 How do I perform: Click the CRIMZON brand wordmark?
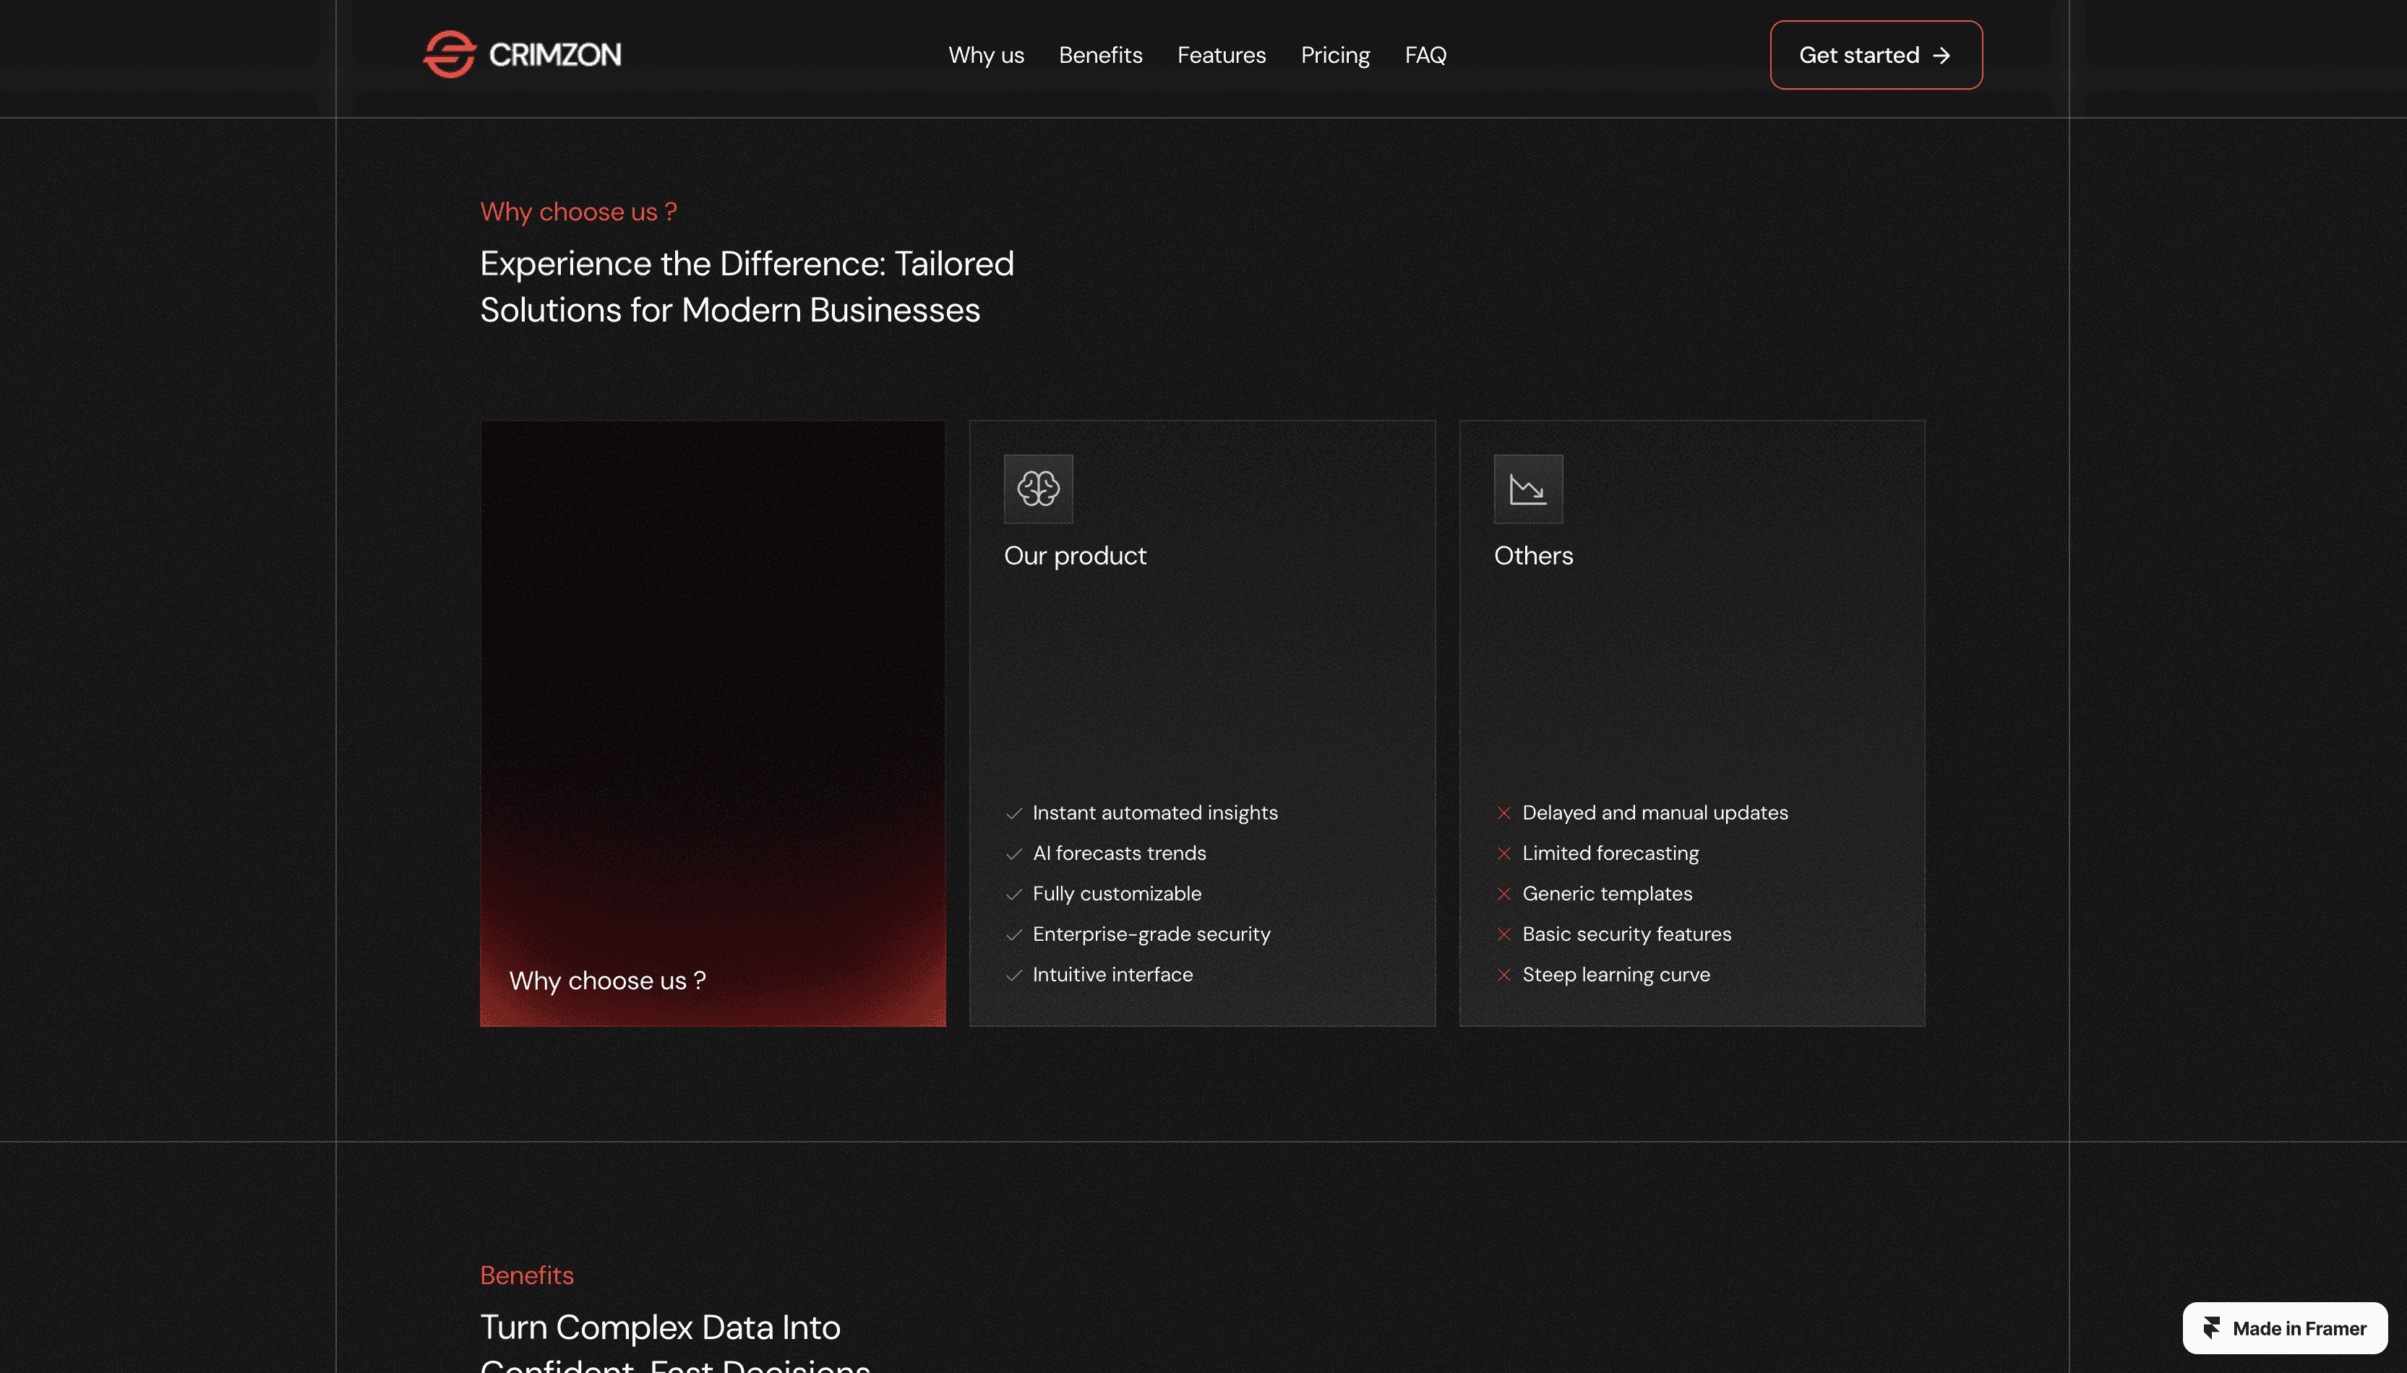click(x=554, y=55)
